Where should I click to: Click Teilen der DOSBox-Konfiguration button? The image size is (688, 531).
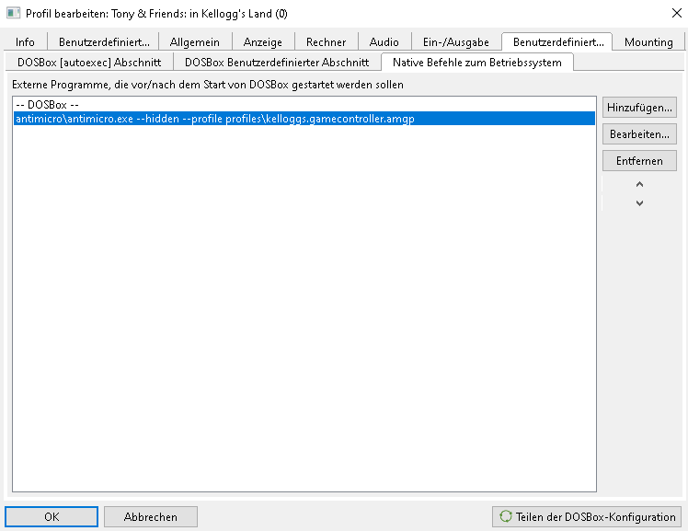pyautogui.click(x=588, y=516)
